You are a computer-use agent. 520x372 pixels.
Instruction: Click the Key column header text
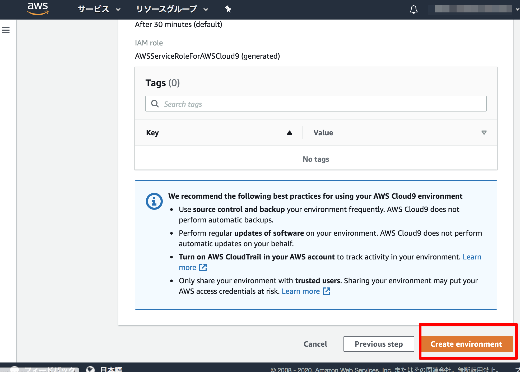point(152,133)
